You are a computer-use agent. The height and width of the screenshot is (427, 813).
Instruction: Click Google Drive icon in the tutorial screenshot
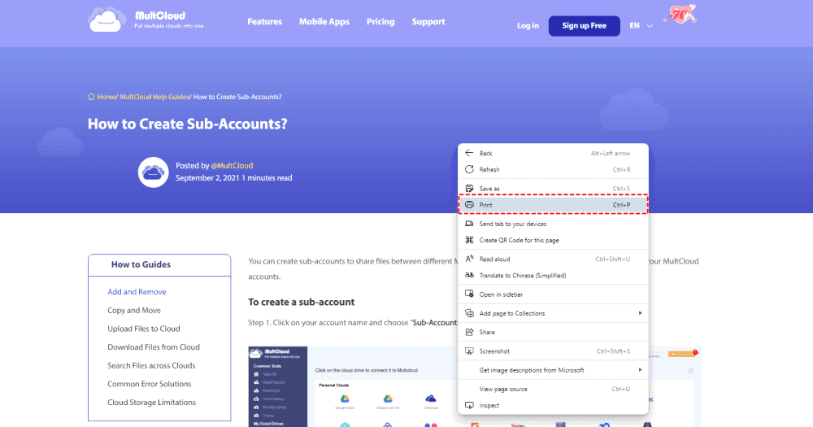345,399
